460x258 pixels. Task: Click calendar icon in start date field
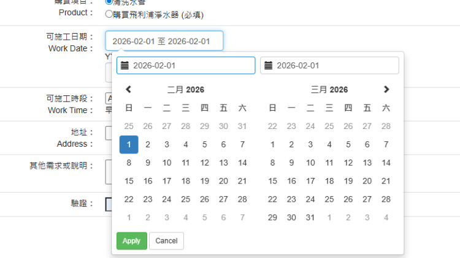125,65
